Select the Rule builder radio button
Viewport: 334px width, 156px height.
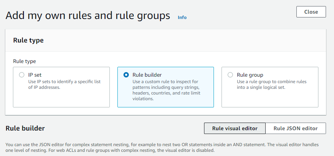click(126, 75)
